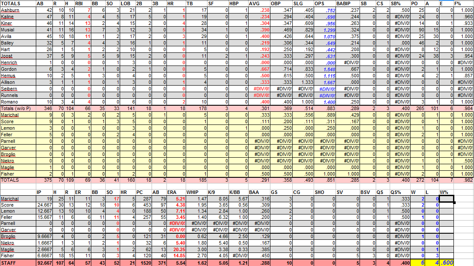Screen dimensions: 474x266
Task: Click the OPS column header
Action: tap(325, 3)
